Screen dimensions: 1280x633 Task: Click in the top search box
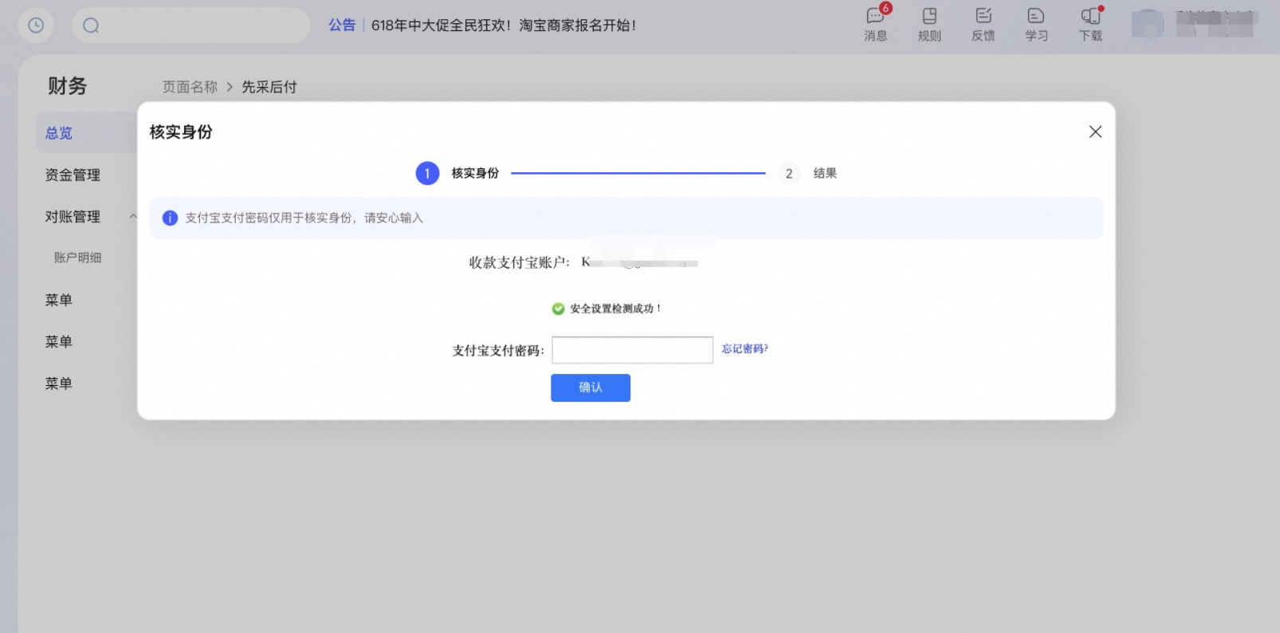pos(190,26)
